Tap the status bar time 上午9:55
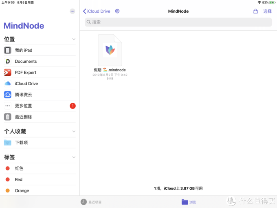Image resolution: width=277 pixels, height=208 pixels. (8, 2)
